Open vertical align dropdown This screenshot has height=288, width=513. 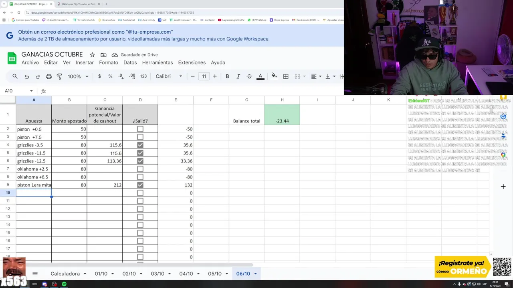click(330, 76)
